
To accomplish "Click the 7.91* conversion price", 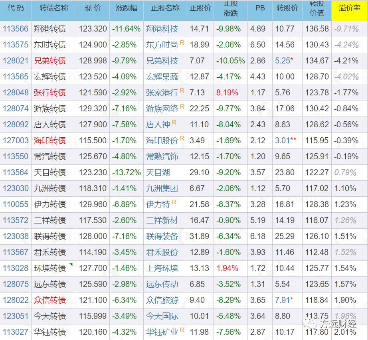I will click(284, 300).
